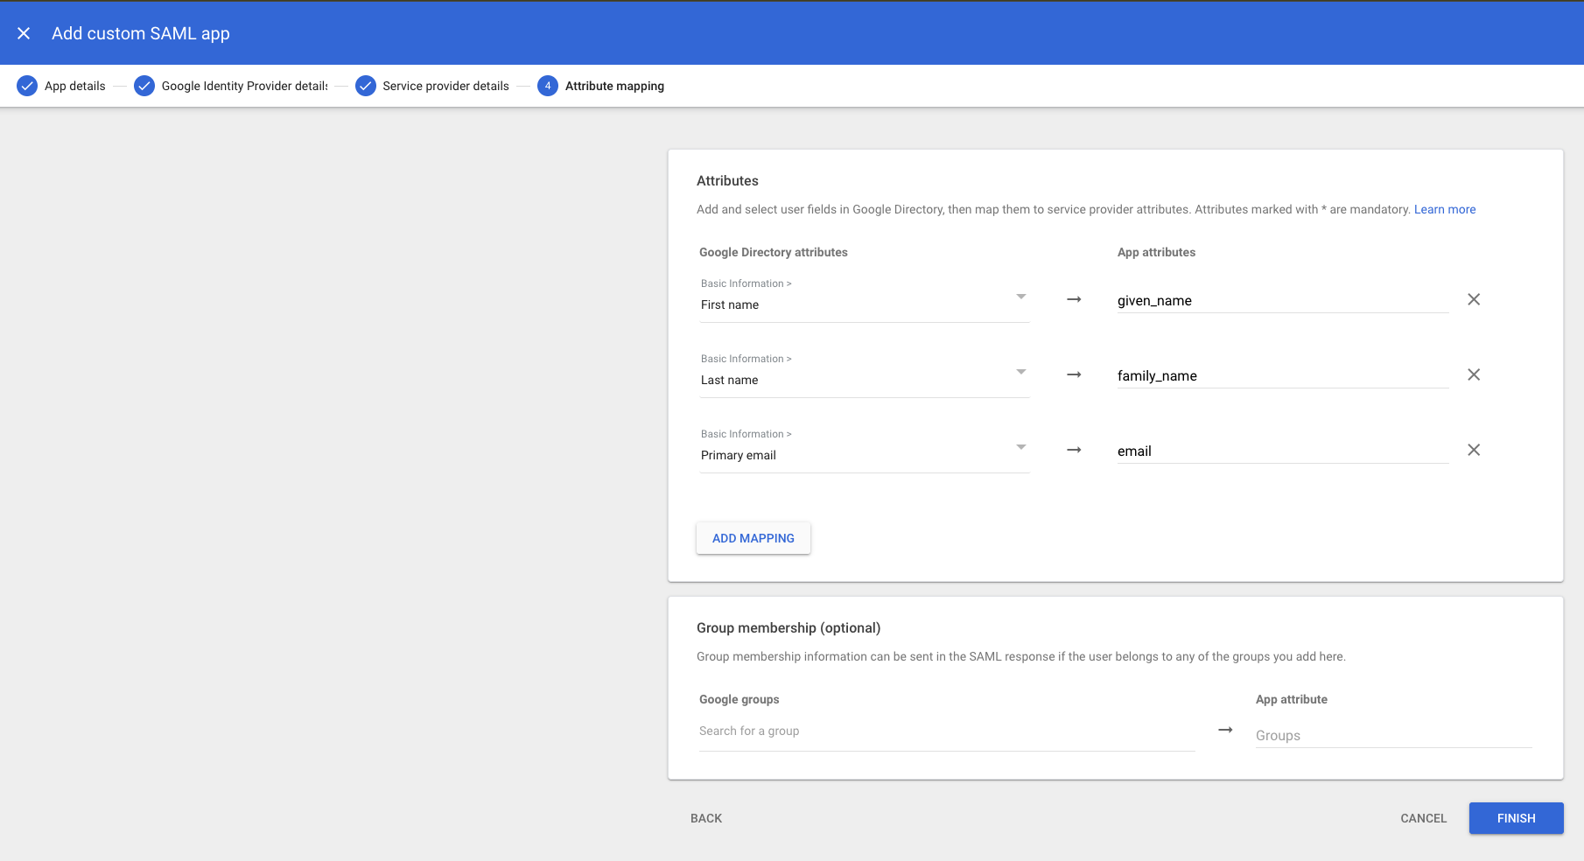
Task: Click the Add custom SAML app title
Action: point(141,33)
